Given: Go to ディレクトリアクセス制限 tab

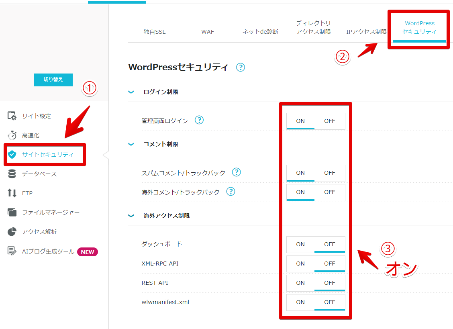Looking at the screenshot, I should coord(314,27).
